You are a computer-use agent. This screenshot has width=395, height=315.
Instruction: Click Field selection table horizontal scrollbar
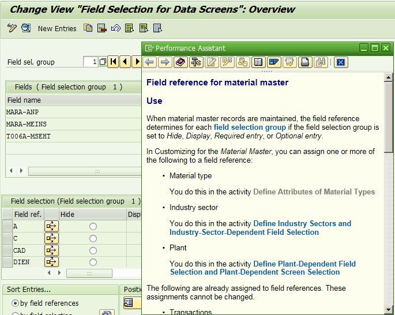tap(89, 273)
